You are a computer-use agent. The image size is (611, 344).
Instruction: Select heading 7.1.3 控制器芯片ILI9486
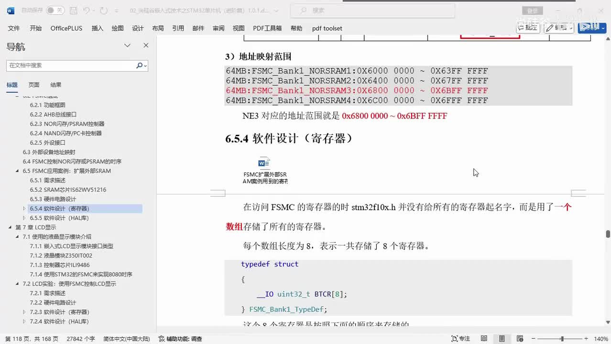pyautogui.click(x=60, y=265)
